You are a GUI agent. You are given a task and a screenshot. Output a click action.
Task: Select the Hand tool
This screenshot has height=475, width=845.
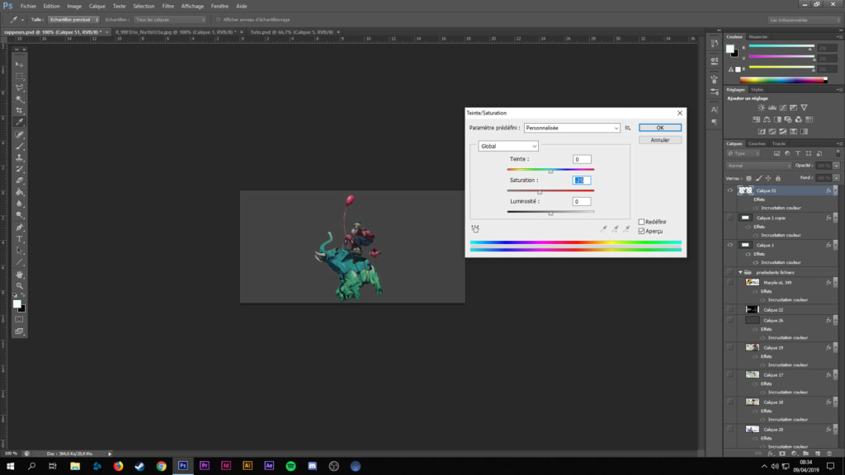click(x=20, y=275)
